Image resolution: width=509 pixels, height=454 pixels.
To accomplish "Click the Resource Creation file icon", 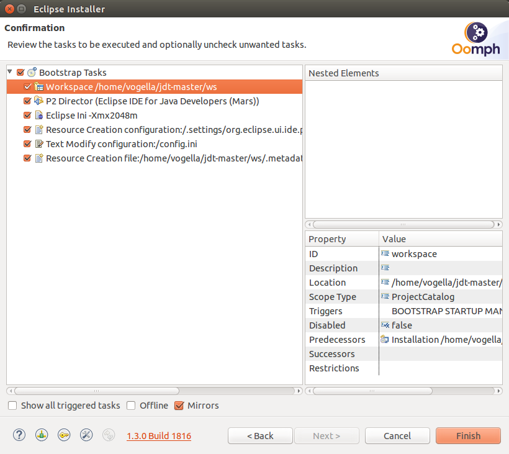I will (39, 158).
